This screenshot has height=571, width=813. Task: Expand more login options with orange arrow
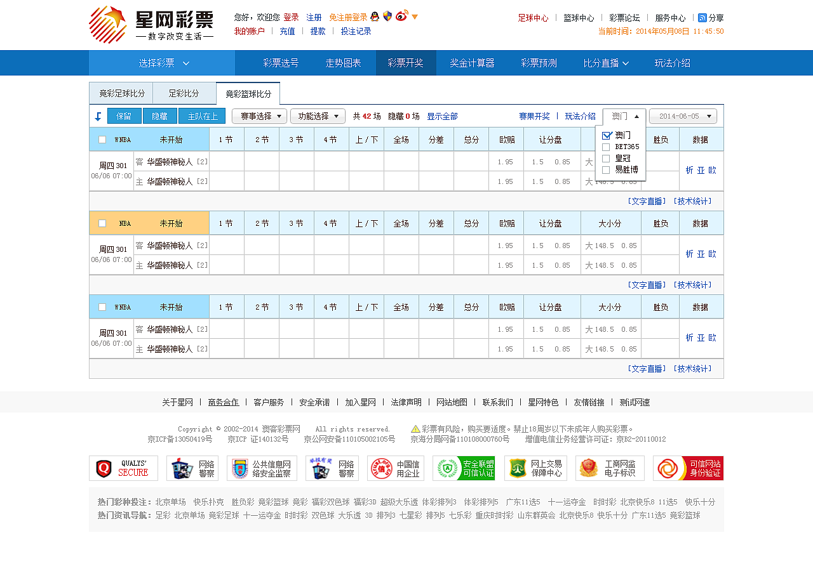coord(415,17)
